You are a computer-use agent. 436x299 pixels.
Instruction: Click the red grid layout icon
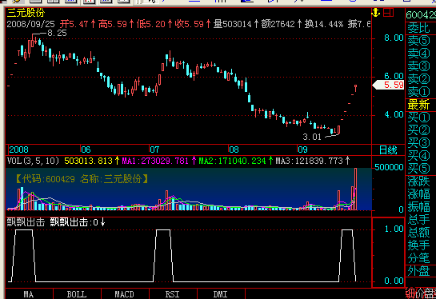point(389,13)
